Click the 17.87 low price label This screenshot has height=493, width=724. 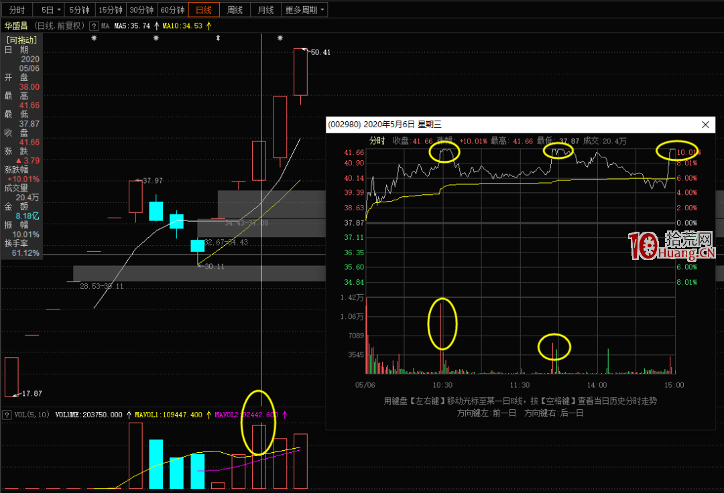pyautogui.click(x=32, y=393)
